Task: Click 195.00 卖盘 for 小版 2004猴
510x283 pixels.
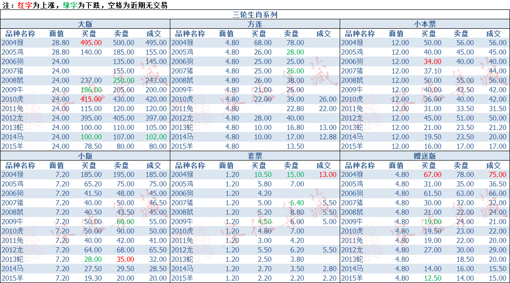Action: [x=124, y=175]
